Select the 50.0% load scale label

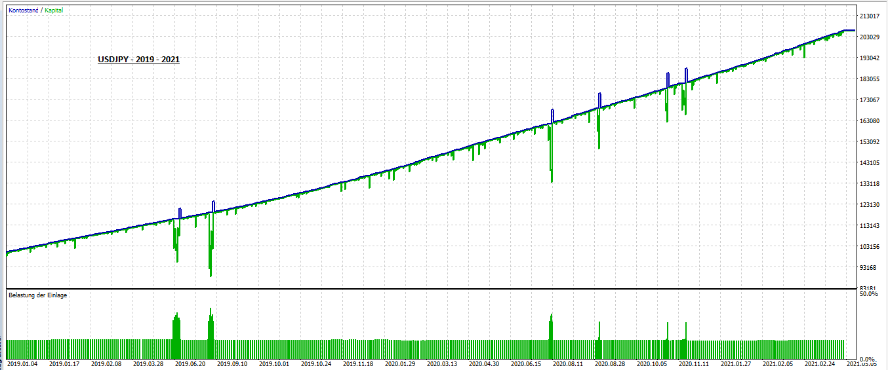(x=868, y=294)
